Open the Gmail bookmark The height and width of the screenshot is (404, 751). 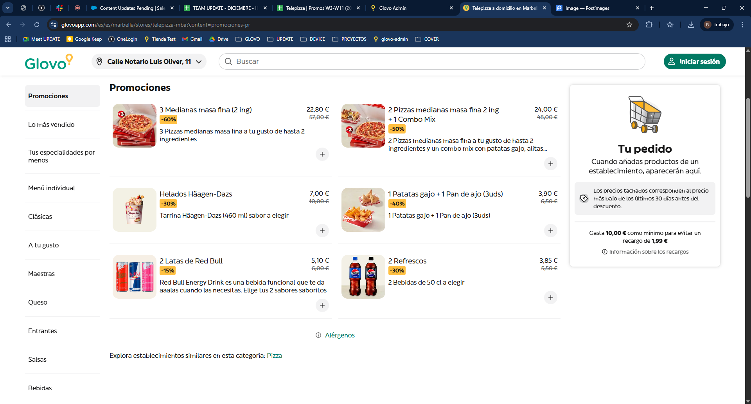tap(192, 39)
